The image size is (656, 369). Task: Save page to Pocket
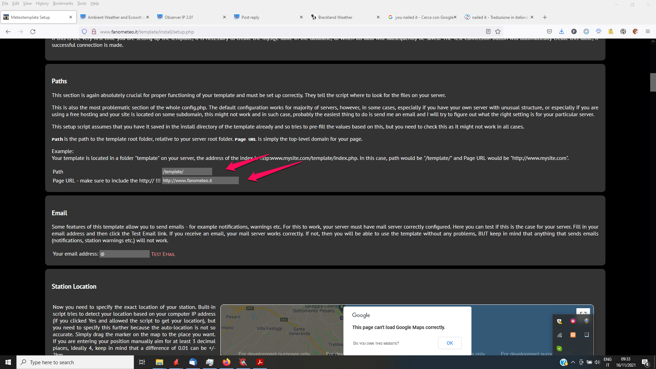549,32
